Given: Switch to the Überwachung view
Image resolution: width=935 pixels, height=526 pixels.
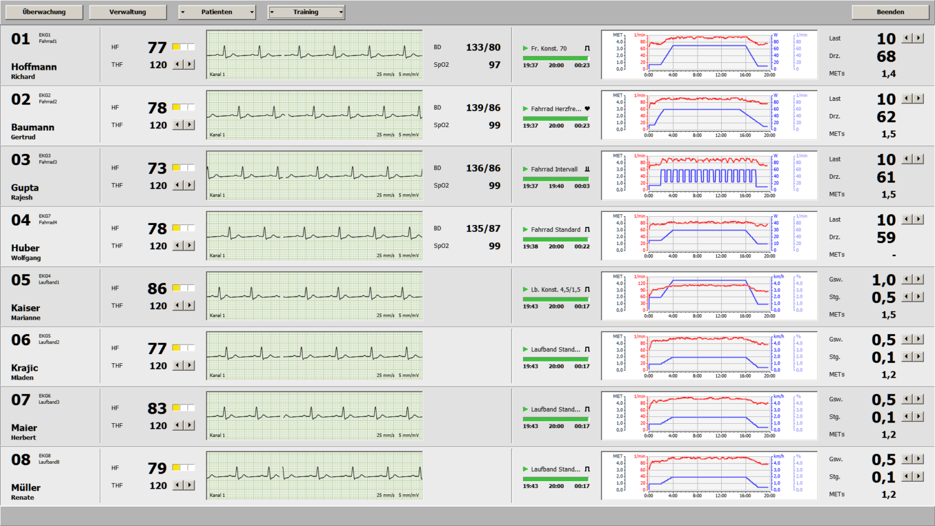Looking at the screenshot, I should (x=44, y=12).
